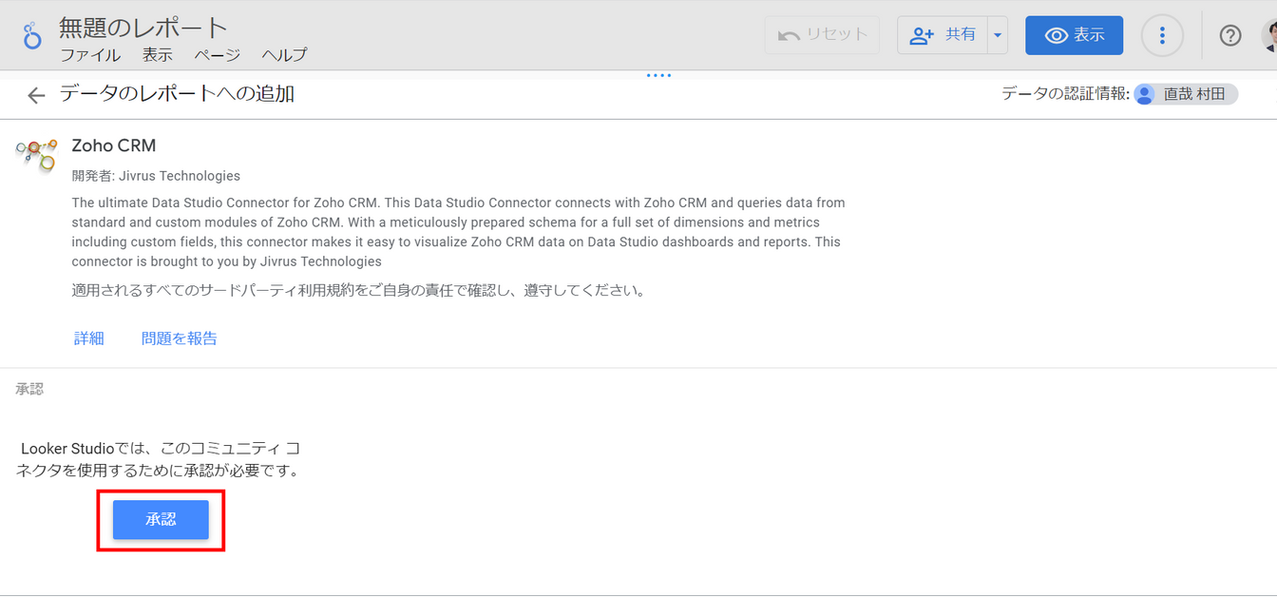Click the Looker Studio logo icon
1277x598 pixels.
(x=31, y=36)
